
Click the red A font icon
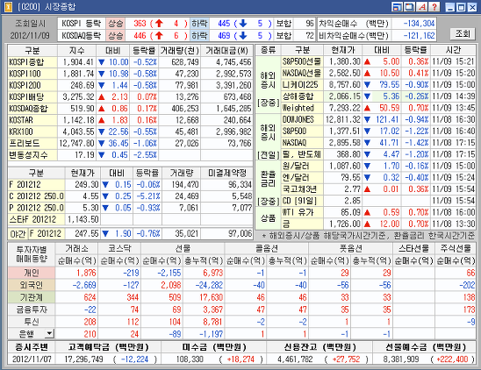point(422,7)
